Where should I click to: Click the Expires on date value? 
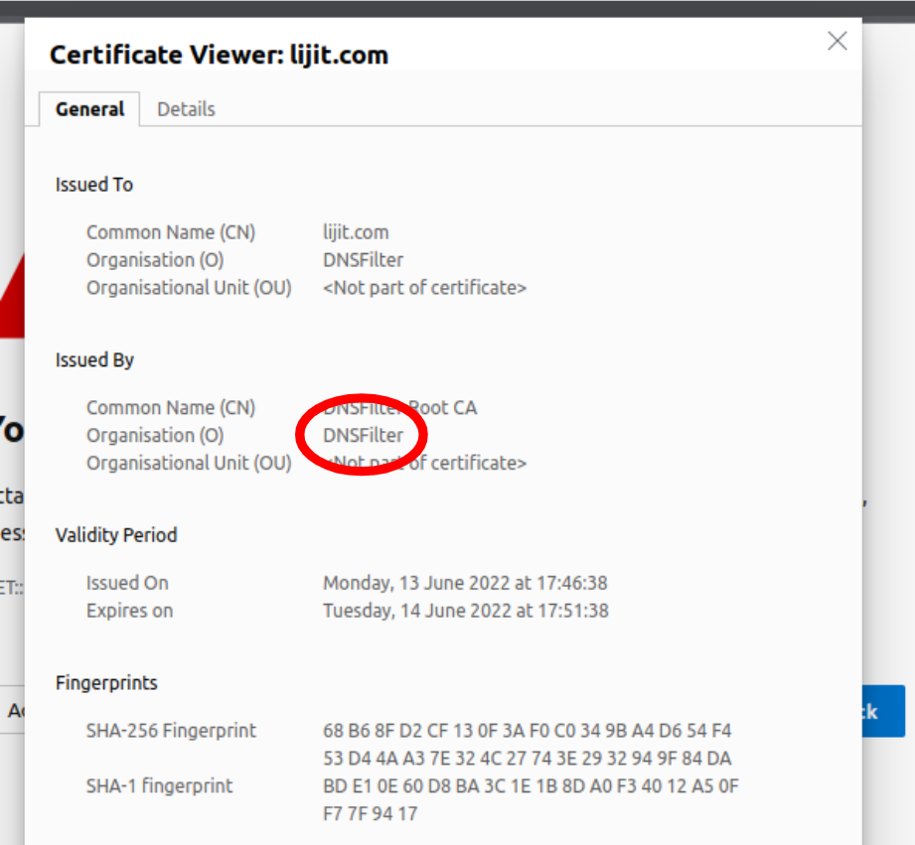point(465,611)
